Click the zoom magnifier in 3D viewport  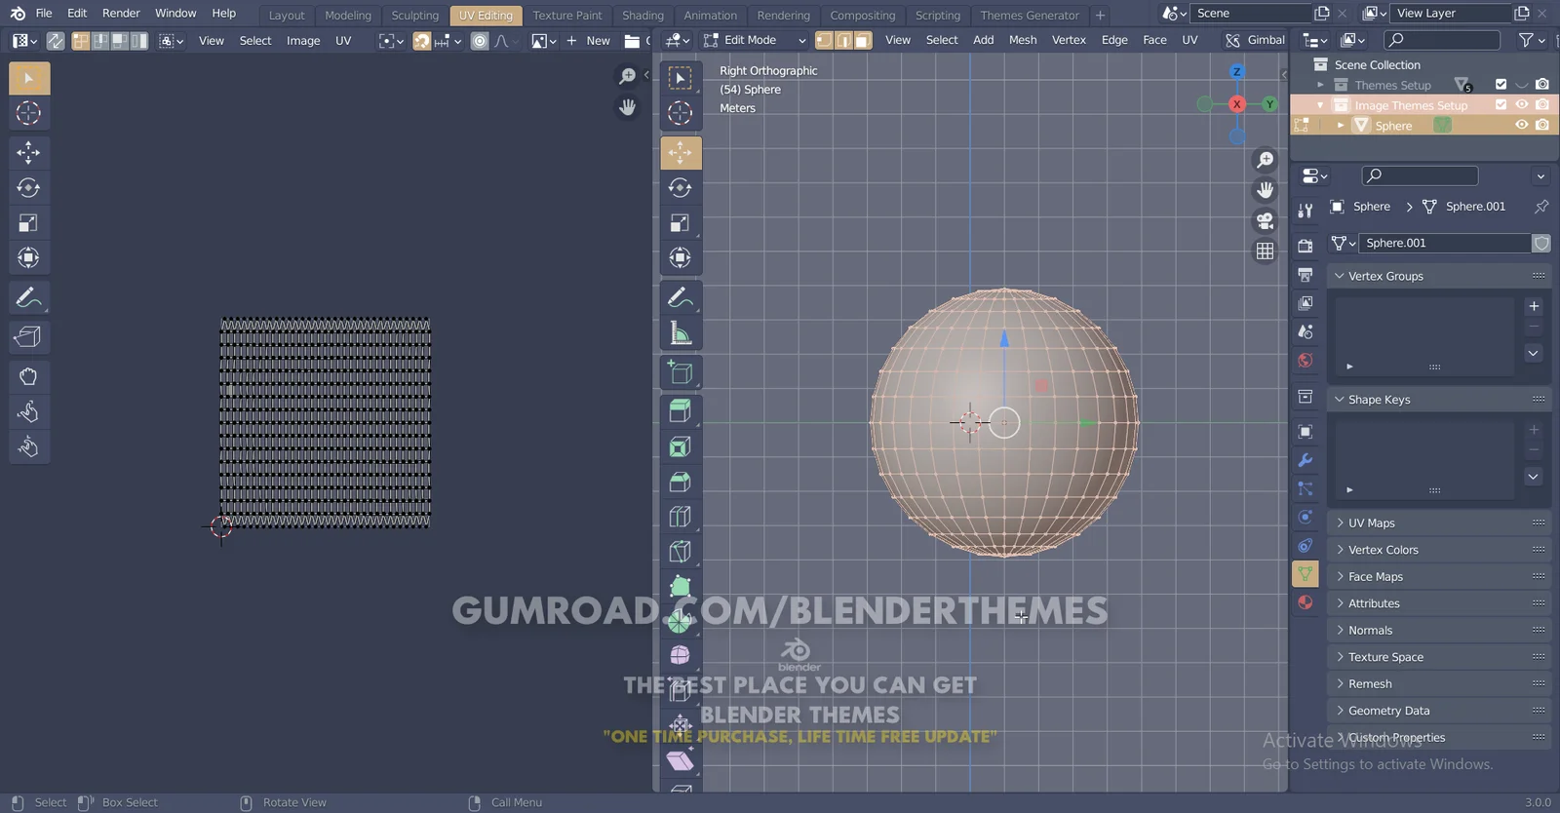(1266, 160)
